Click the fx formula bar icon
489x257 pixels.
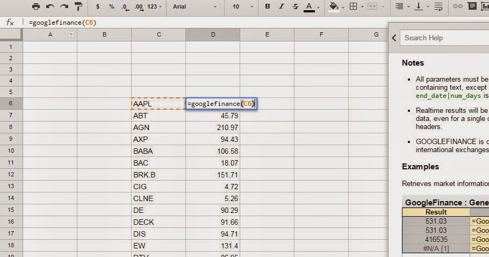pos(10,23)
